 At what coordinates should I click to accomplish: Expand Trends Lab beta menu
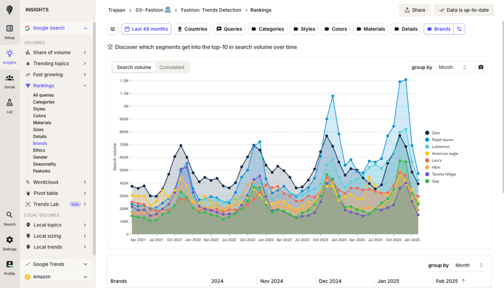coord(85,204)
